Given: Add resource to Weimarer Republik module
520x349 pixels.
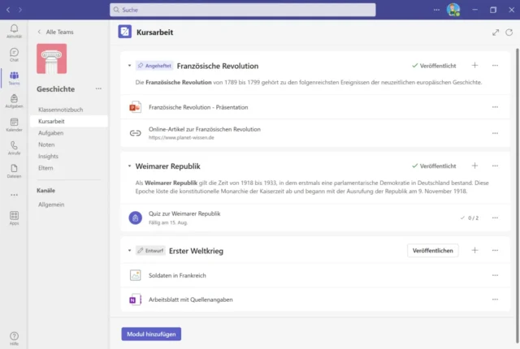Looking at the screenshot, I should tap(475, 166).
